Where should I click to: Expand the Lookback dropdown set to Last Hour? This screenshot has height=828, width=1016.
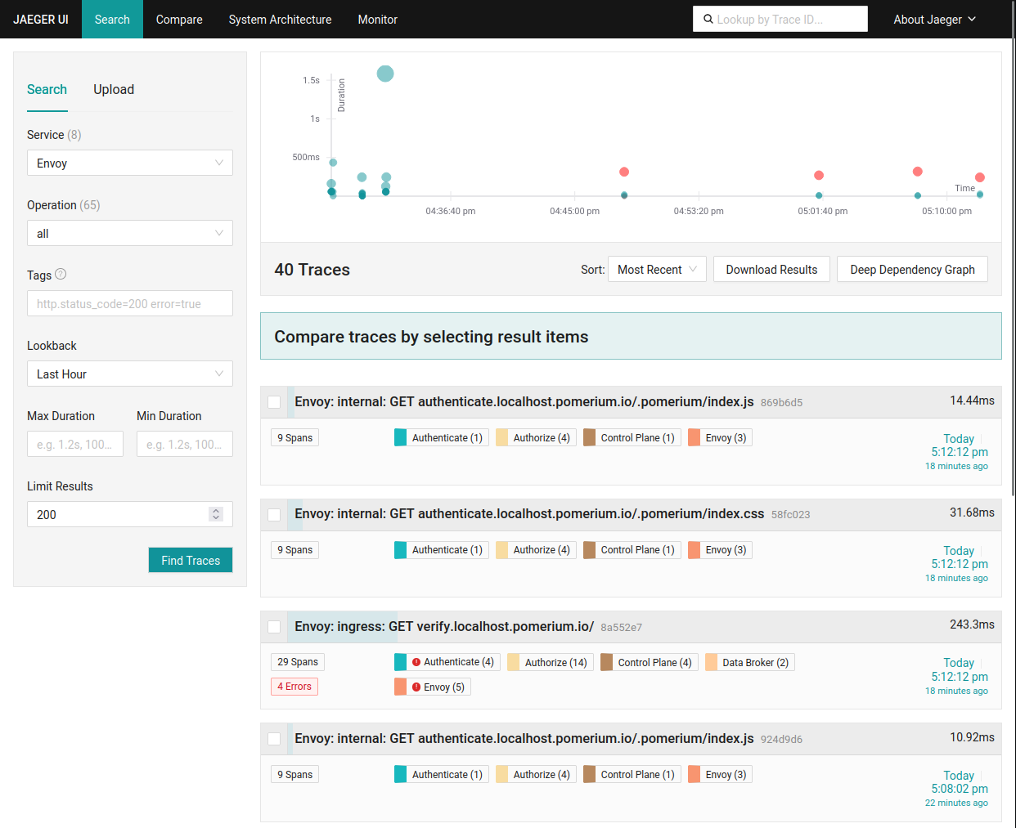pyautogui.click(x=129, y=374)
